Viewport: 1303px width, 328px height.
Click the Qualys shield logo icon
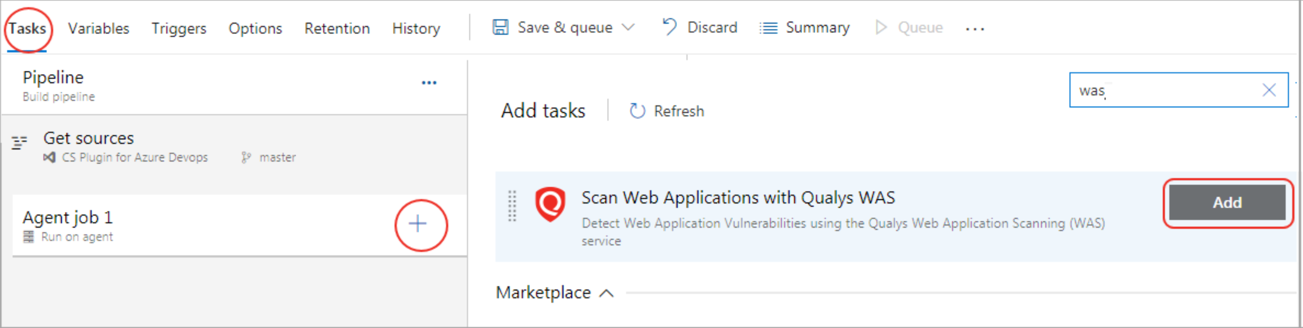coord(550,204)
